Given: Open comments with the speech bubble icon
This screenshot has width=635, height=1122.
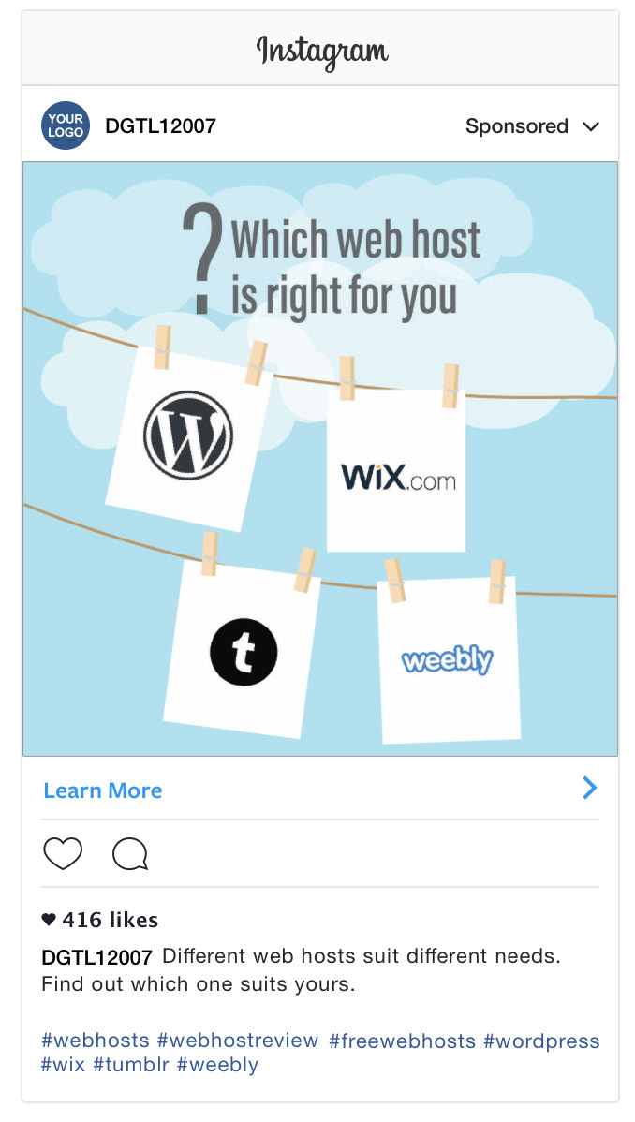Looking at the screenshot, I should [130, 853].
